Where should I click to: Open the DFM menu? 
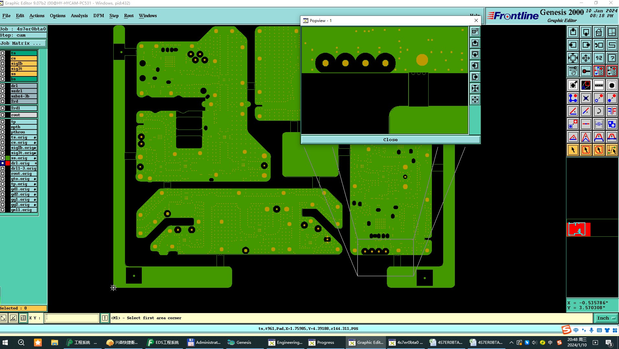click(99, 16)
